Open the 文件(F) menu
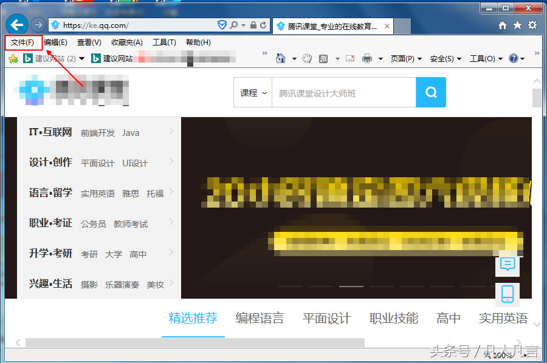Image resolution: width=547 pixels, height=363 pixels. point(23,42)
